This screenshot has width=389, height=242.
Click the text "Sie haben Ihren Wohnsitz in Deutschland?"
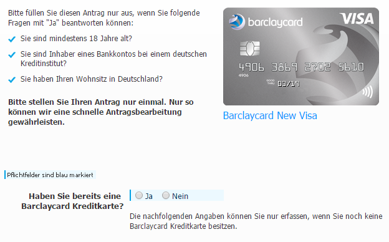pyautogui.click(x=92, y=79)
